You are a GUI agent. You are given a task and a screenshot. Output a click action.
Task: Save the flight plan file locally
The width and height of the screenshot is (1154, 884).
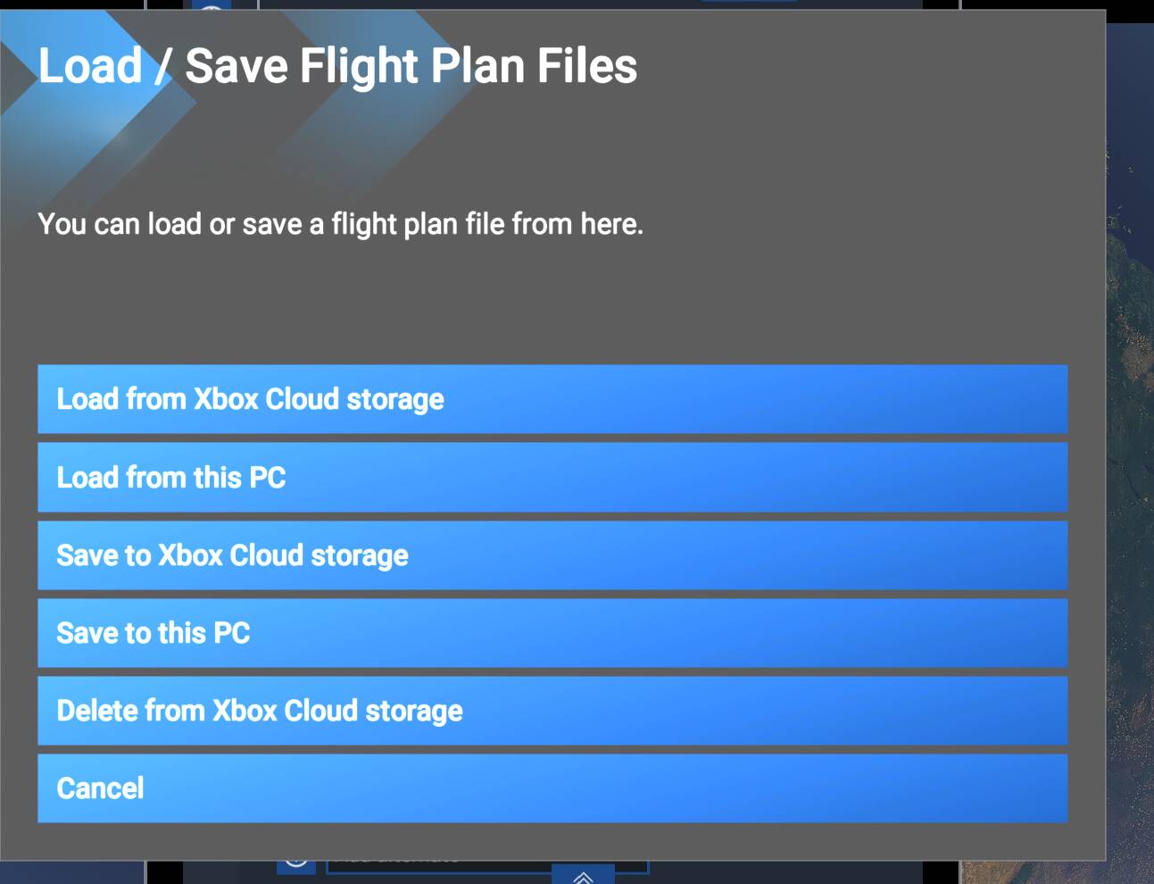click(x=552, y=633)
